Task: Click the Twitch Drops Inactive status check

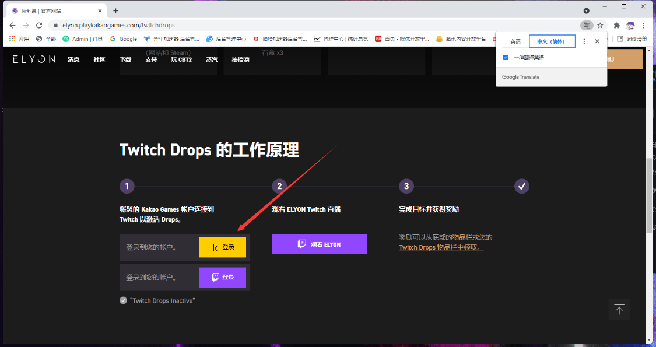Action: [123, 300]
